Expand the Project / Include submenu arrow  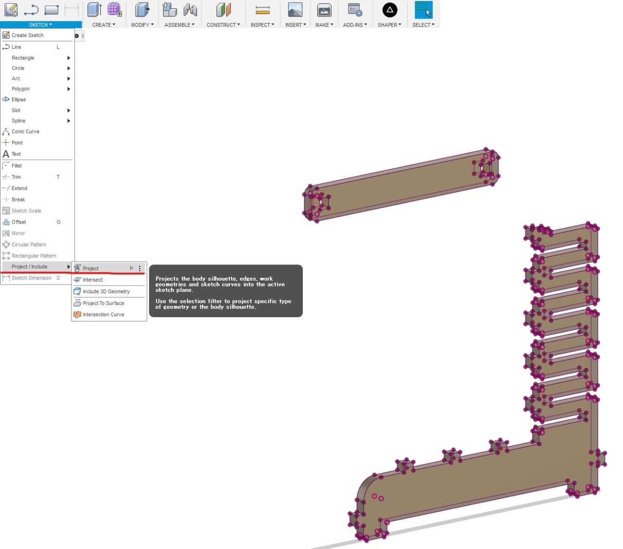69,266
